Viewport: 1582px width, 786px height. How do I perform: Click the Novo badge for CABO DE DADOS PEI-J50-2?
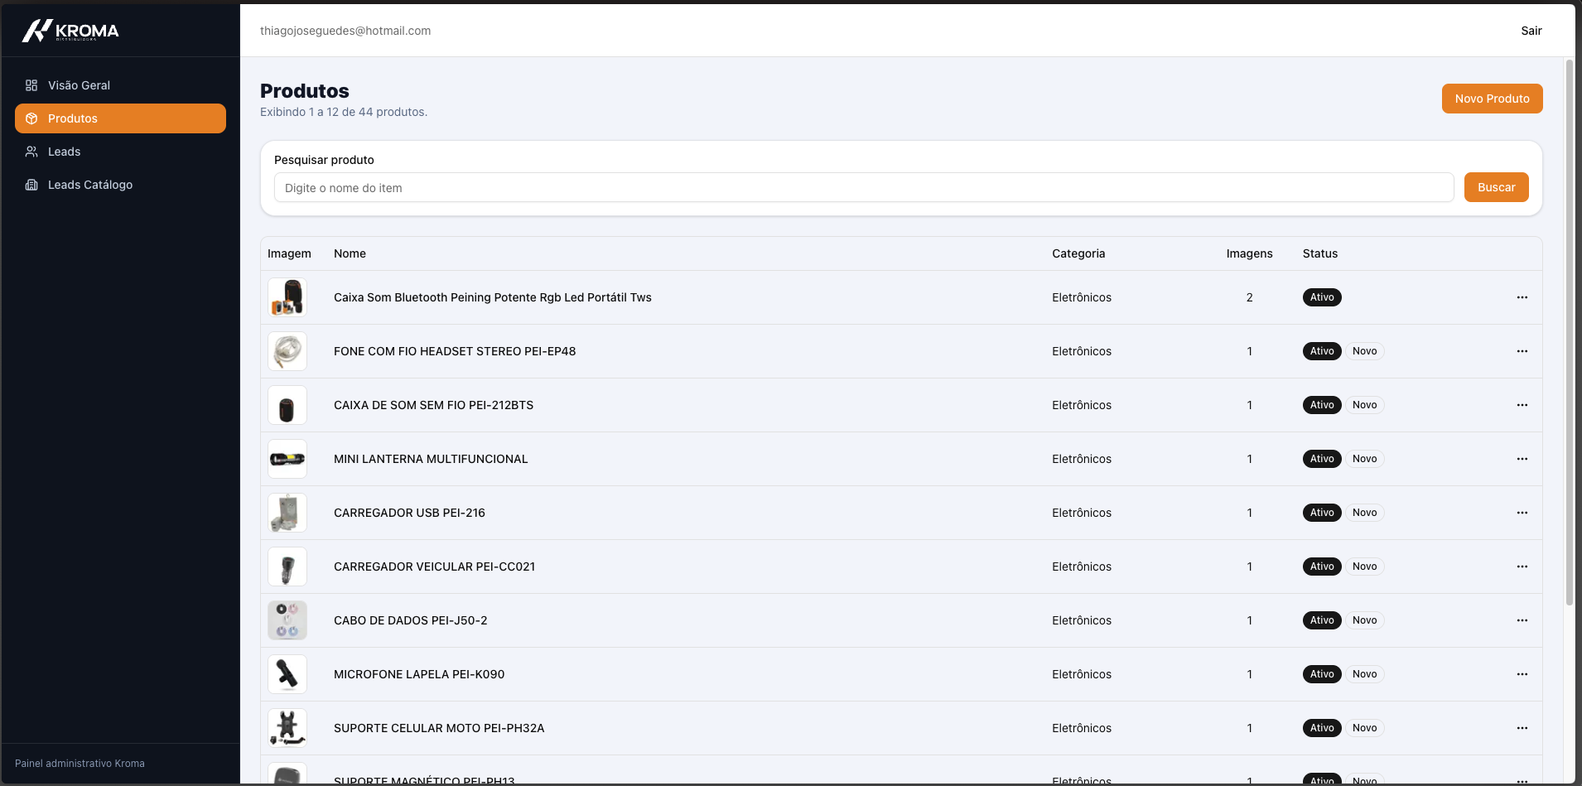click(1364, 620)
